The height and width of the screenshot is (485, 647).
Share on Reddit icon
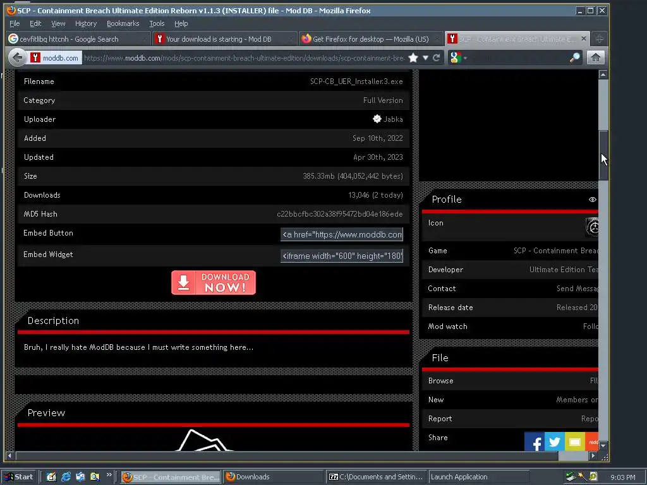coord(591,441)
